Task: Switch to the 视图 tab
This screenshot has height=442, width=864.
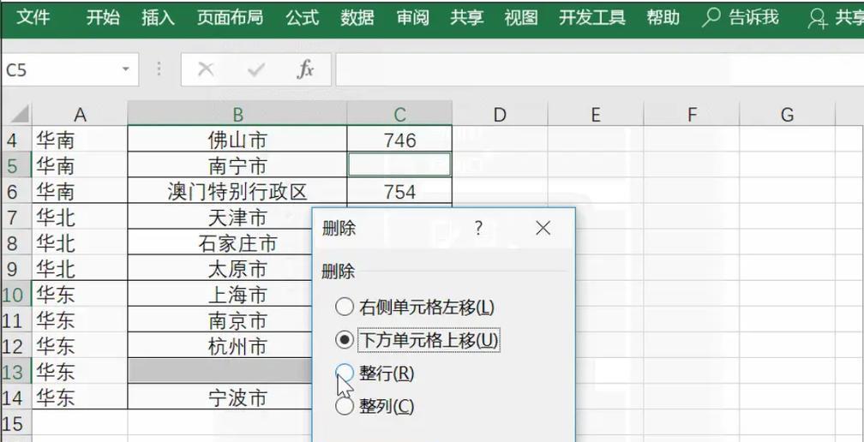Action: 521,18
